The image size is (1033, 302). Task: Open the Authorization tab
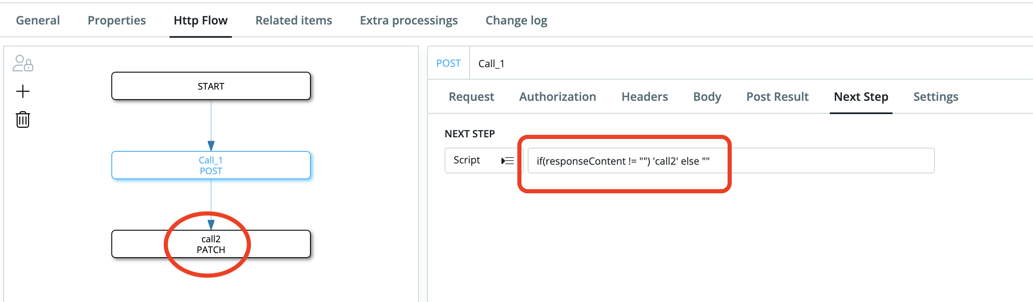(558, 97)
